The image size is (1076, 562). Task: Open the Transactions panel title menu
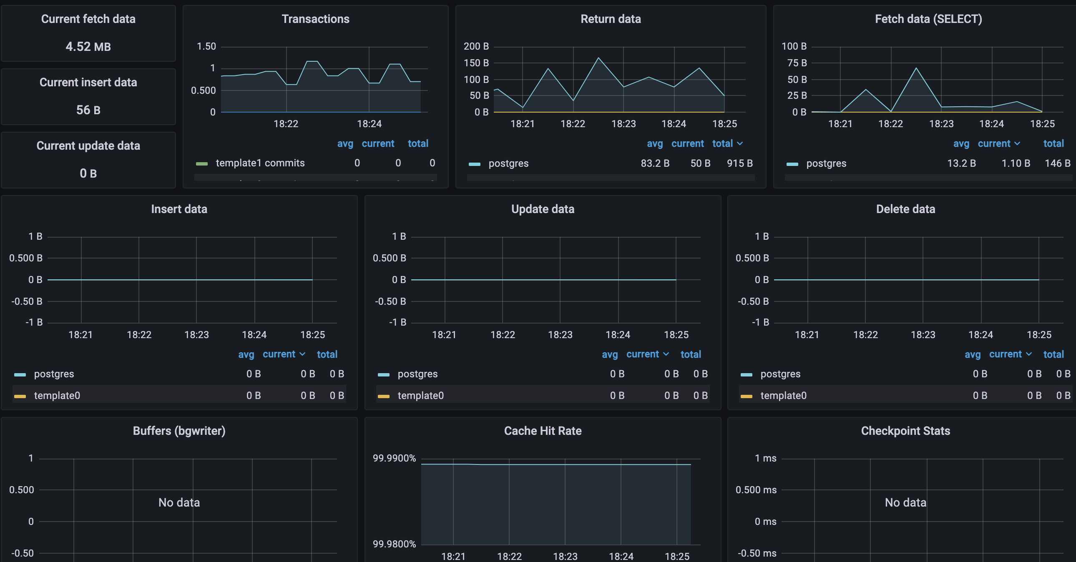tap(315, 19)
